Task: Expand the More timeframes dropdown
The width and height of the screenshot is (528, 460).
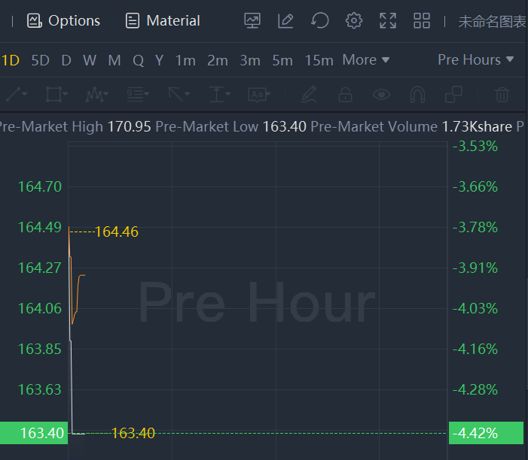Action: (x=366, y=60)
